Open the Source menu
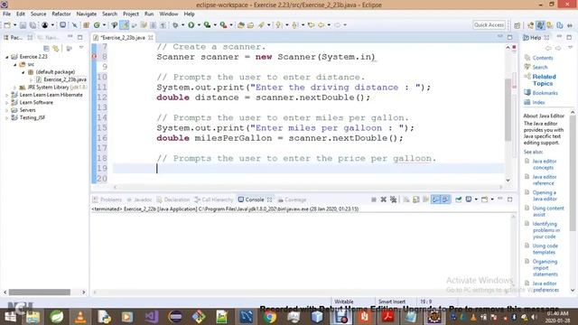Image resolution: width=578 pixels, height=325 pixels. coord(38,14)
